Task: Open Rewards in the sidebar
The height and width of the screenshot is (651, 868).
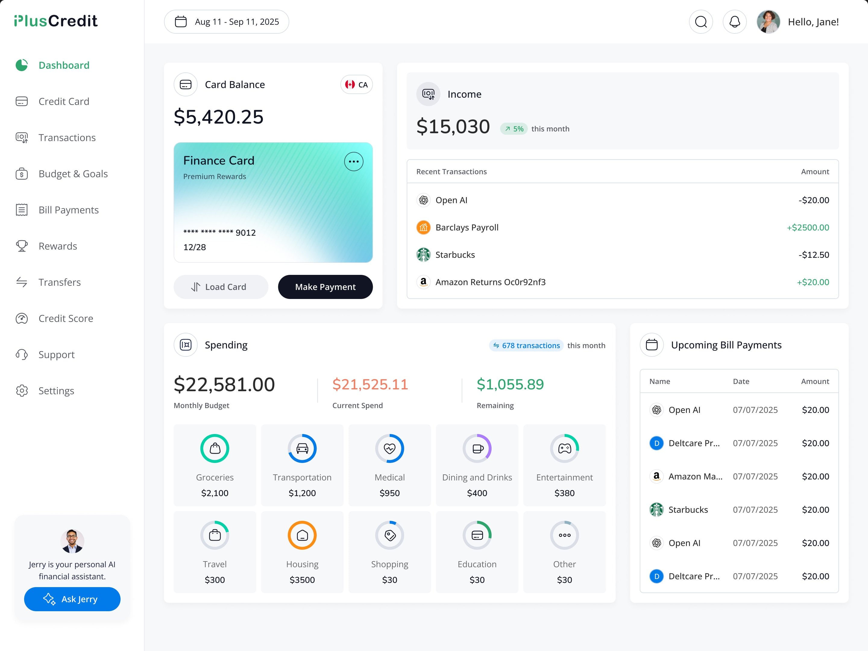Action: coord(46,246)
